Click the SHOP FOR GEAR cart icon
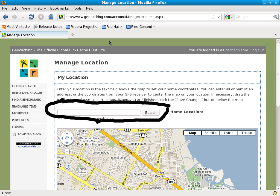This screenshot has height=196, width=280. tap(14, 134)
